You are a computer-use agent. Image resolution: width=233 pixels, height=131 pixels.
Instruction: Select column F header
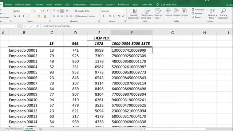click(132, 32)
